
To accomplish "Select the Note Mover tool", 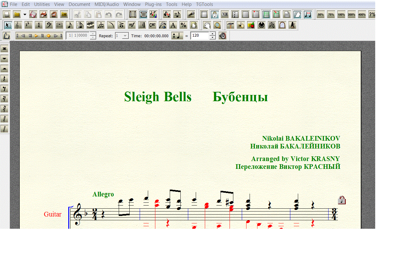I will coord(241,25).
